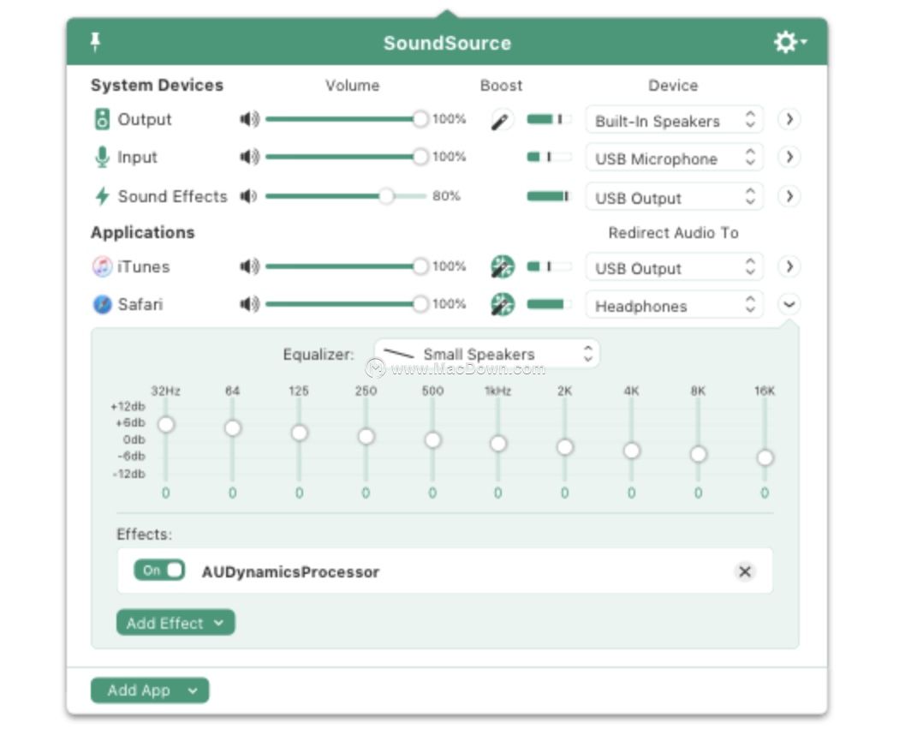Click the Sound Effects boost level meter
The width and height of the screenshot is (911, 735).
[549, 196]
